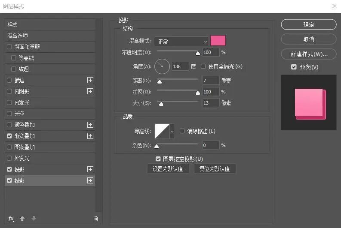The width and height of the screenshot is (341, 228).
Task: Select 混合选项 in the list
Action: 49,36
